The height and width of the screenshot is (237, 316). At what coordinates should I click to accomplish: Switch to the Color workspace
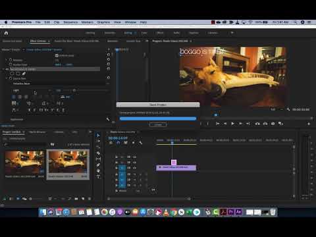coord(144,33)
